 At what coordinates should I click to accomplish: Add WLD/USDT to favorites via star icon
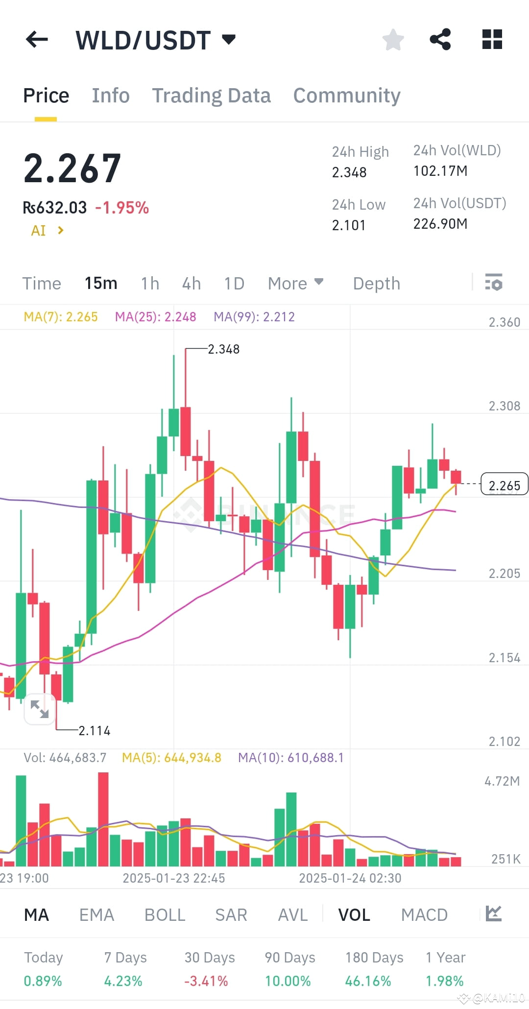point(393,39)
